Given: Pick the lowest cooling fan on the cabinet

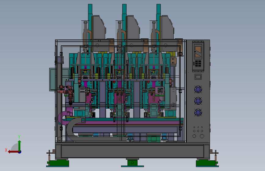Looking at the screenshot, I should (x=198, y=113).
